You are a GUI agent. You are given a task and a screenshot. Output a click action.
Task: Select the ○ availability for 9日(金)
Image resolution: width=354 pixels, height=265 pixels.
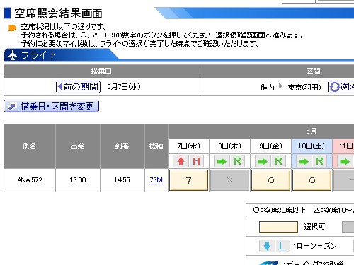click(x=271, y=180)
